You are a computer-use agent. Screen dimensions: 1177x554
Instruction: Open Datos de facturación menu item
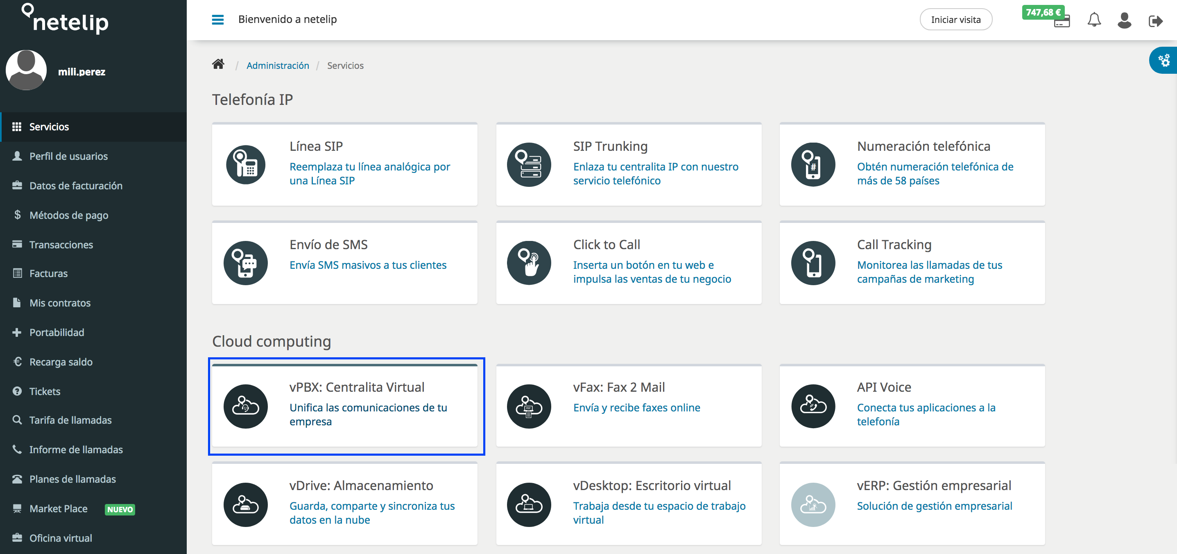(x=93, y=186)
